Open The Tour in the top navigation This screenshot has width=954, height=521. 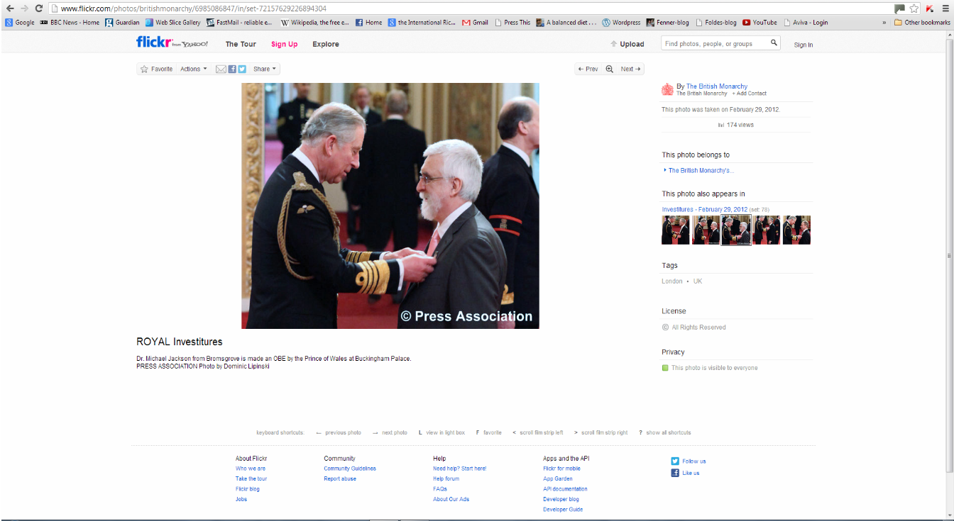[241, 44]
